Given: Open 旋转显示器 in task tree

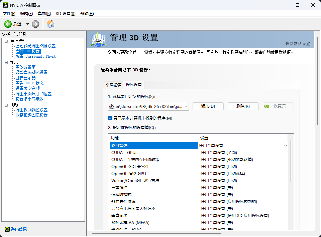Looking at the screenshot, I should [26, 78].
